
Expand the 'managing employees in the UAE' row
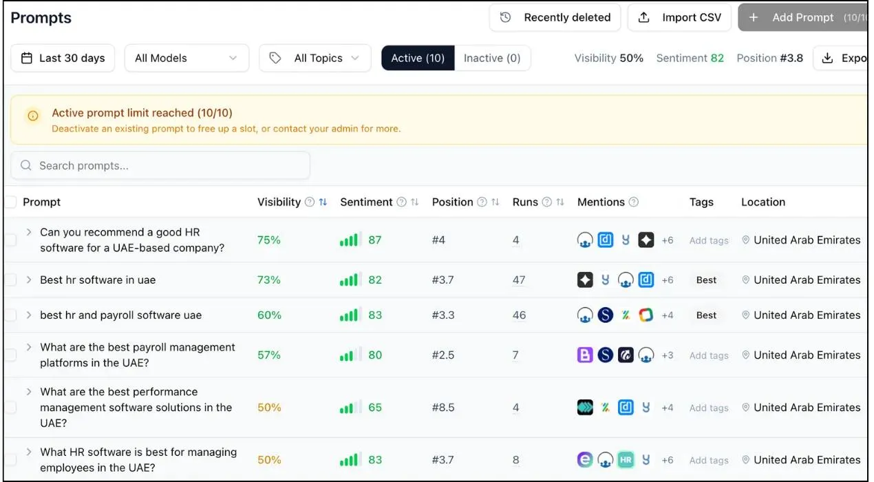(x=29, y=452)
